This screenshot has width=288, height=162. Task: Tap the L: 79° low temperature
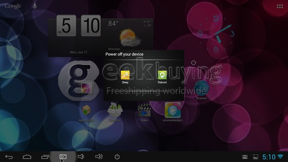tap(147, 25)
